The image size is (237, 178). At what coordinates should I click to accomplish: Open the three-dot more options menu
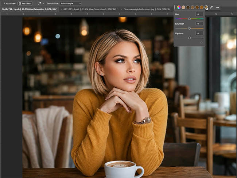pyautogui.click(x=218, y=7)
